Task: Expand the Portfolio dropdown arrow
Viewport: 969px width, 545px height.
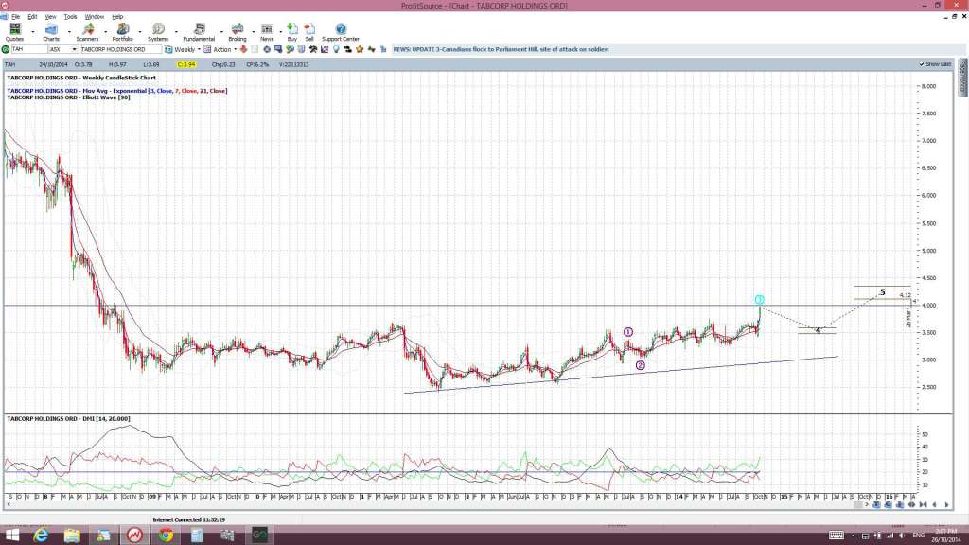Action: 140,32
